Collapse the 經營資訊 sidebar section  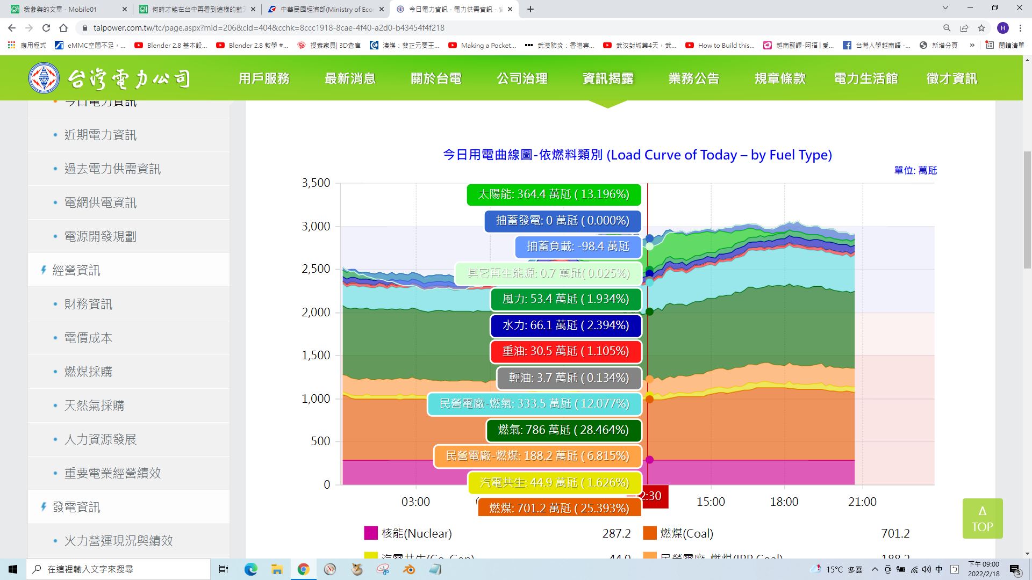click(128, 270)
